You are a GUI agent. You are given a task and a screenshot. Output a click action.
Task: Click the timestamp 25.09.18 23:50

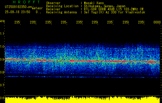click(18, 12)
